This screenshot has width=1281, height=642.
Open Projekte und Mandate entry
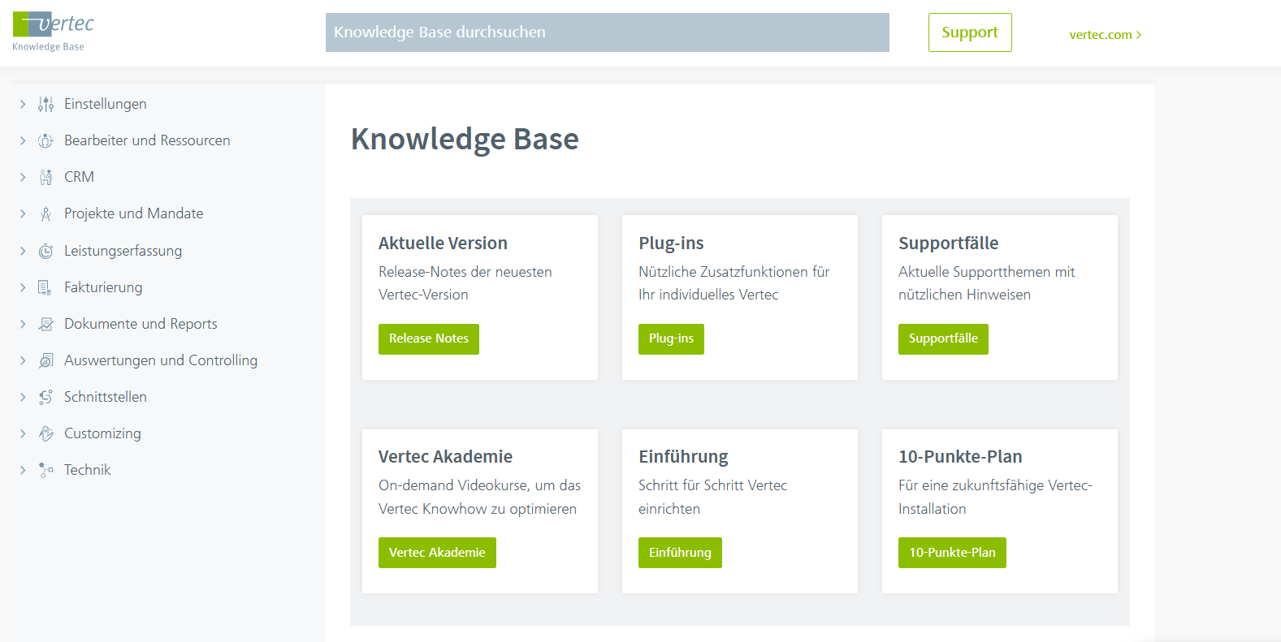[134, 213]
